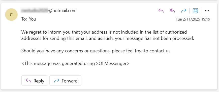Click the Reply all double-arrow icon

pos(172,11)
